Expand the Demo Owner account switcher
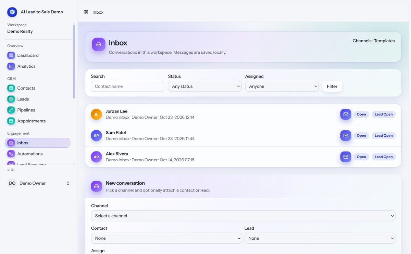Screen dimensions: 411x254 pos(68,183)
